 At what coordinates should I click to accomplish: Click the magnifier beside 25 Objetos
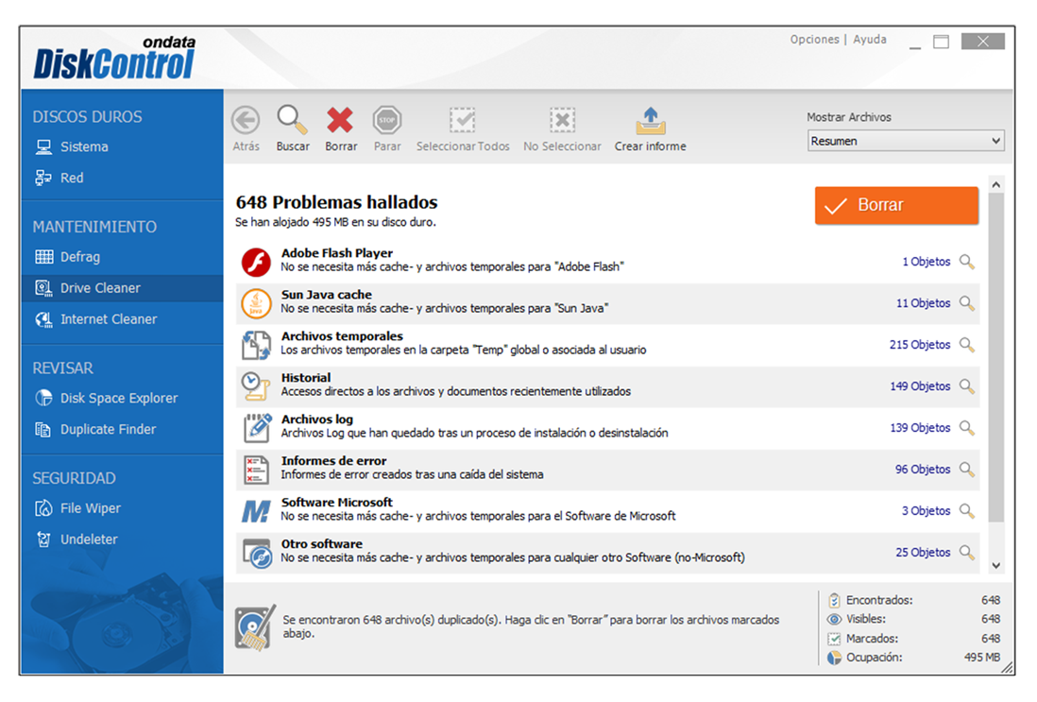click(967, 552)
